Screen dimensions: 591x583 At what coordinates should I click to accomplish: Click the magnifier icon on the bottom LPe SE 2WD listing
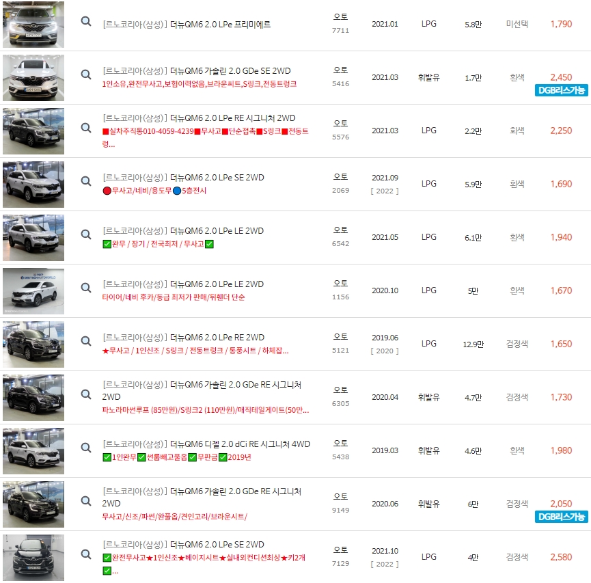(x=85, y=554)
